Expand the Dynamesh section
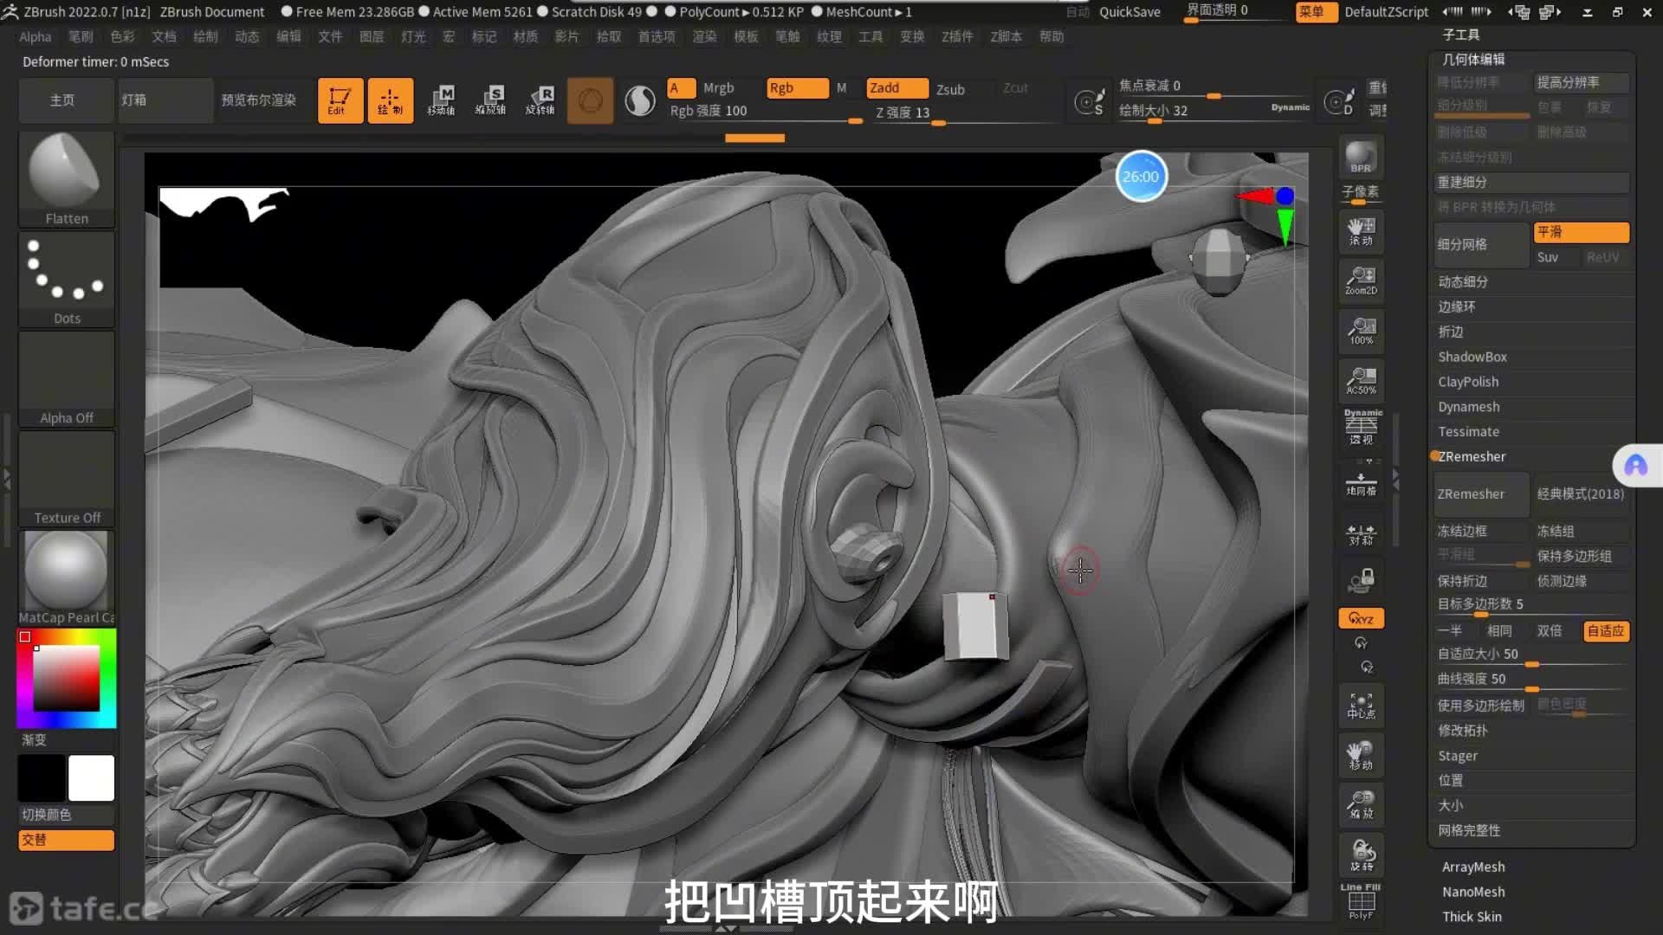 point(1468,407)
